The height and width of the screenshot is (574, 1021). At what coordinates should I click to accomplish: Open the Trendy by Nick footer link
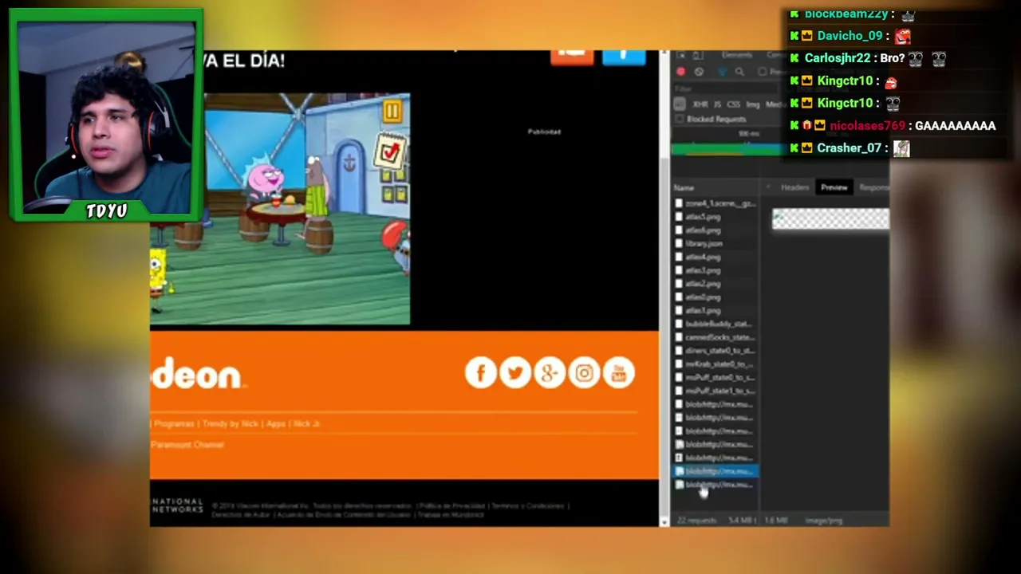232,424
